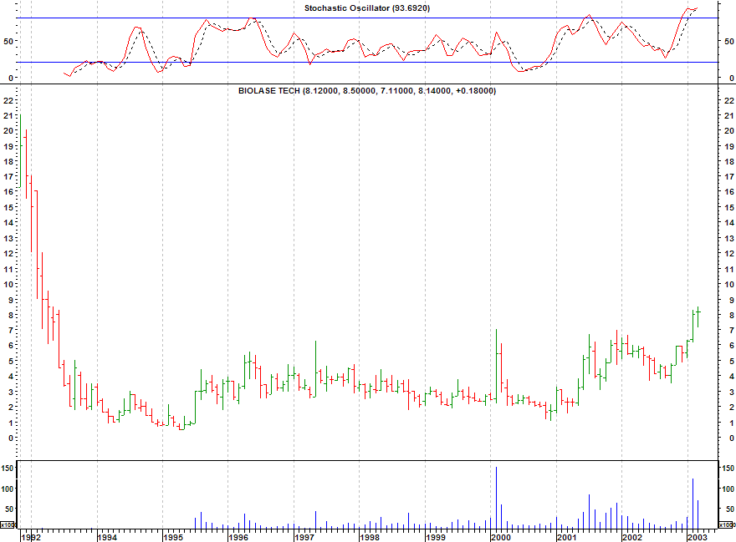
Task: Click the large volume bar at 2003
Action: pyautogui.click(x=693, y=504)
